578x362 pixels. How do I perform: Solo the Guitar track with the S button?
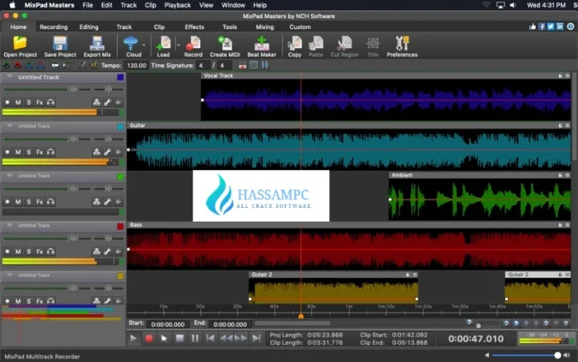click(29, 152)
